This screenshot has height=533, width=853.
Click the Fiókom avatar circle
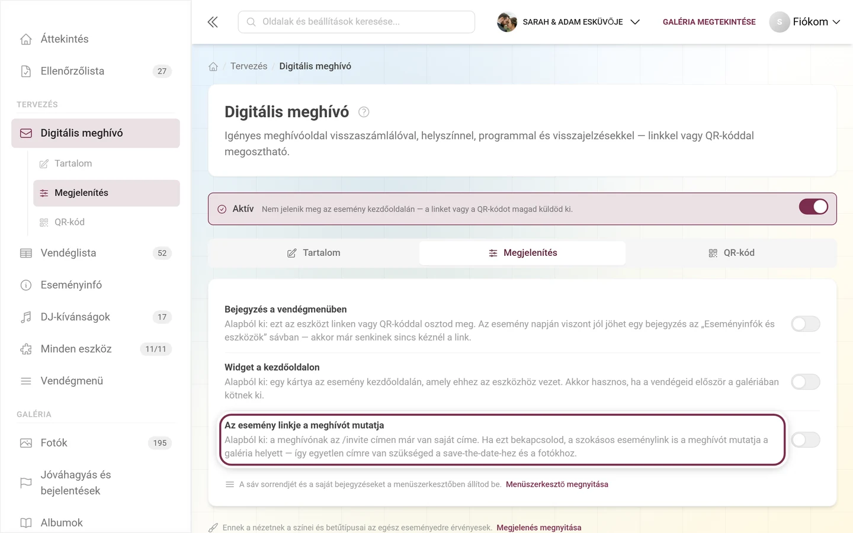[780, 22]
